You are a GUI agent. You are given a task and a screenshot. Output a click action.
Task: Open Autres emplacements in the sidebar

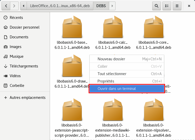[x=25, y=98]
